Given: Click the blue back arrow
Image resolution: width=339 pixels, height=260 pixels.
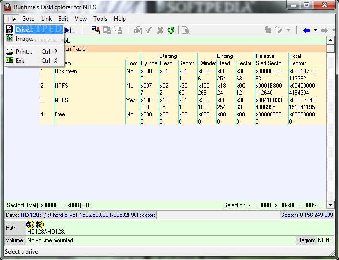Looking at the screenshot, I should 306,30.
